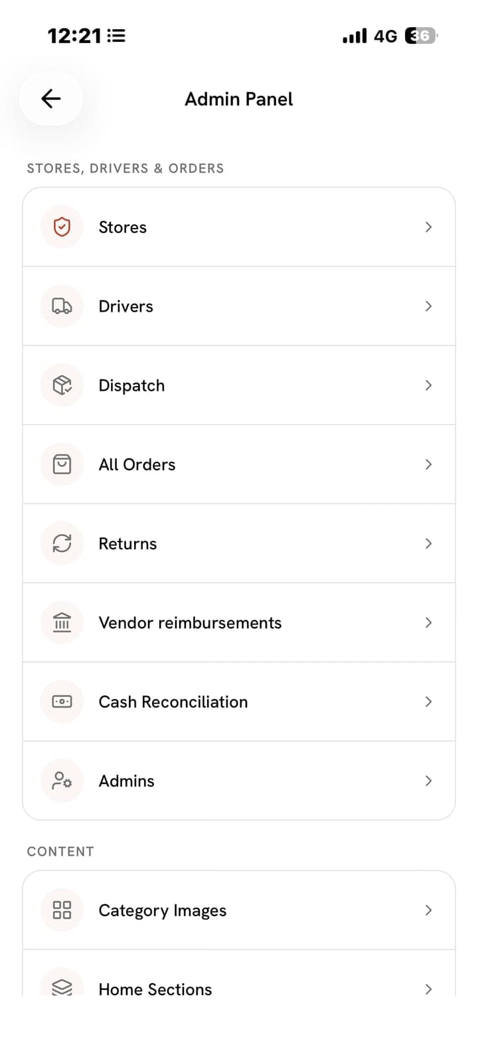This screenshot has height=1037, width=478.
Task: Open the Drivers menu item
Action: point(239,306)
